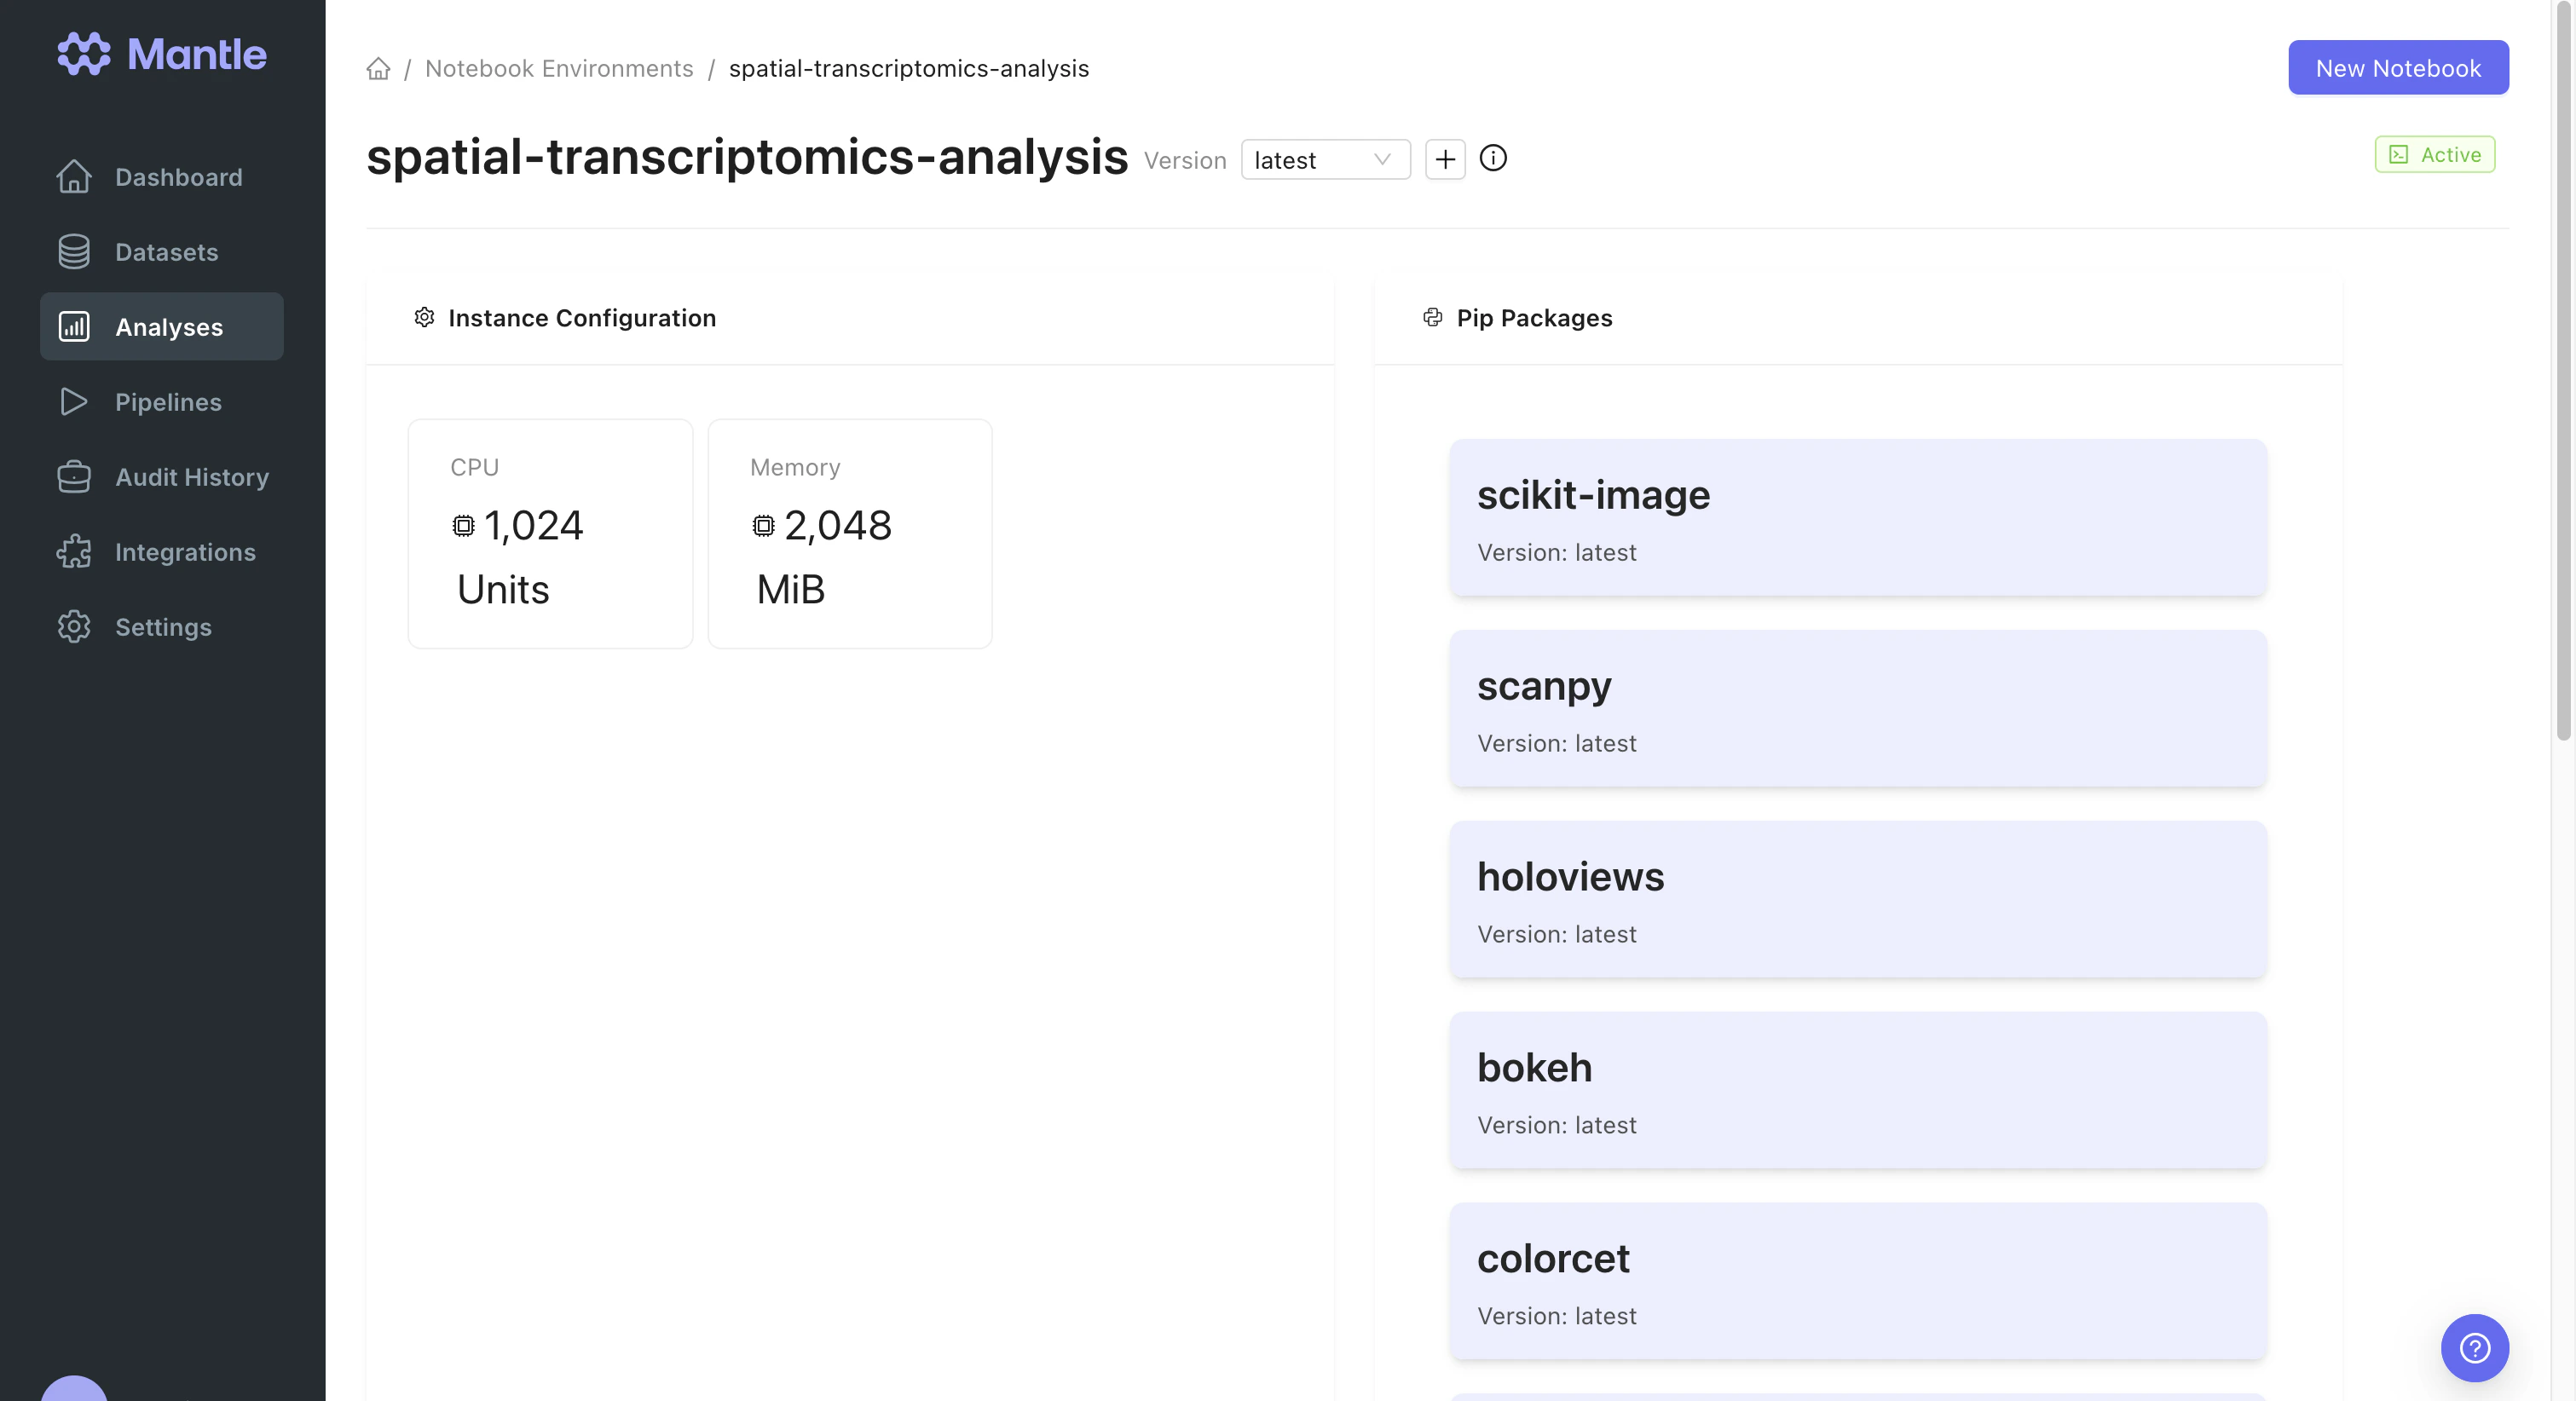This screenshot has height=1401, width=2576.
Task: Click Notebook Environments breadcrumb link
Action: [x=559, y=68]
